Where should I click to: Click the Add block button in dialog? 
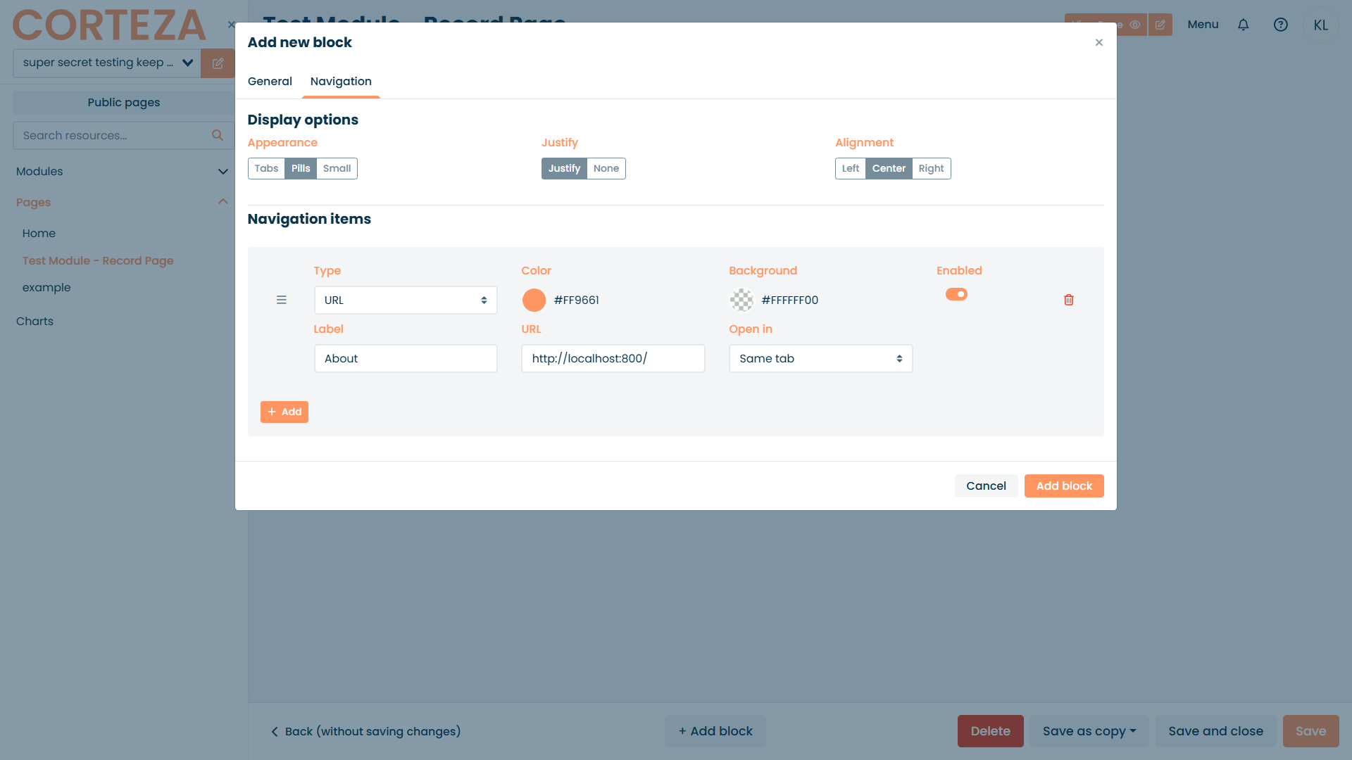point(1064,486)
